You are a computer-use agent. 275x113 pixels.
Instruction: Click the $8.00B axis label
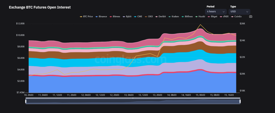(x=21, y=47)
